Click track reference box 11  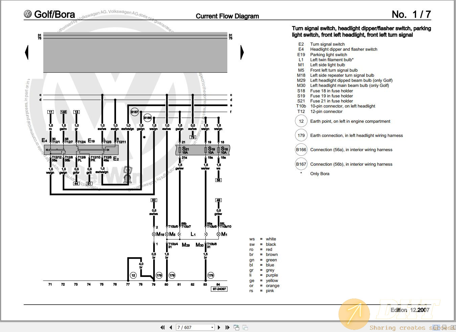[x=50, y=112]
